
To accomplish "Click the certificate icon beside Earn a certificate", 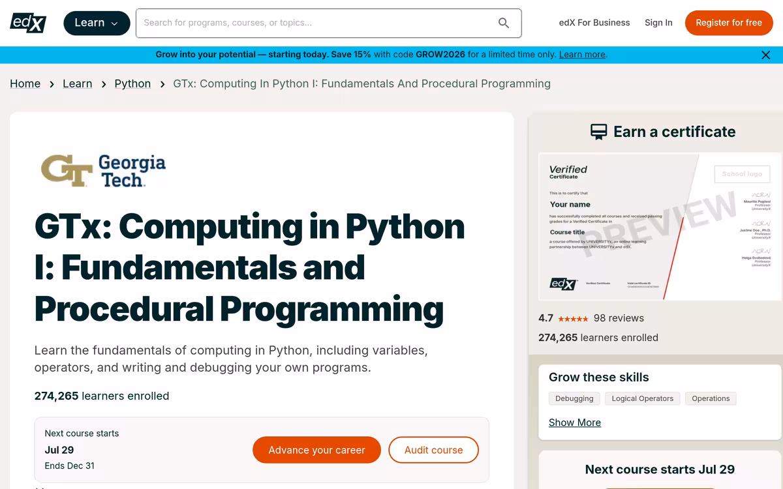I will [x=598, y=132].
